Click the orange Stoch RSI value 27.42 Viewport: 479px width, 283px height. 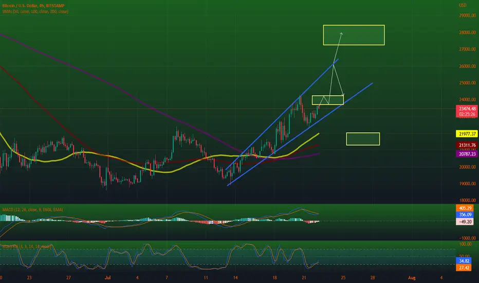[x=464, y=268]
